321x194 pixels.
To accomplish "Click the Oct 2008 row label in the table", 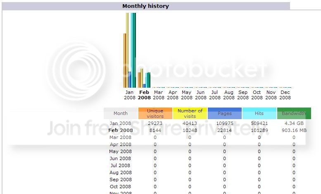I will click(x=120, y=187).
